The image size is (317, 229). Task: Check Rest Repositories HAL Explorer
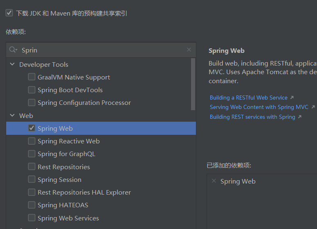(32, 192)
